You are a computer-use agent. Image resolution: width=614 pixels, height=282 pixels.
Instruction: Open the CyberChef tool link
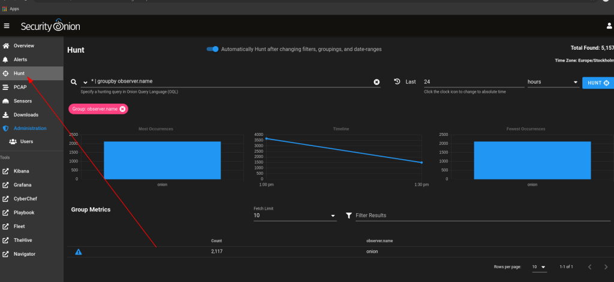pos(25,199)
